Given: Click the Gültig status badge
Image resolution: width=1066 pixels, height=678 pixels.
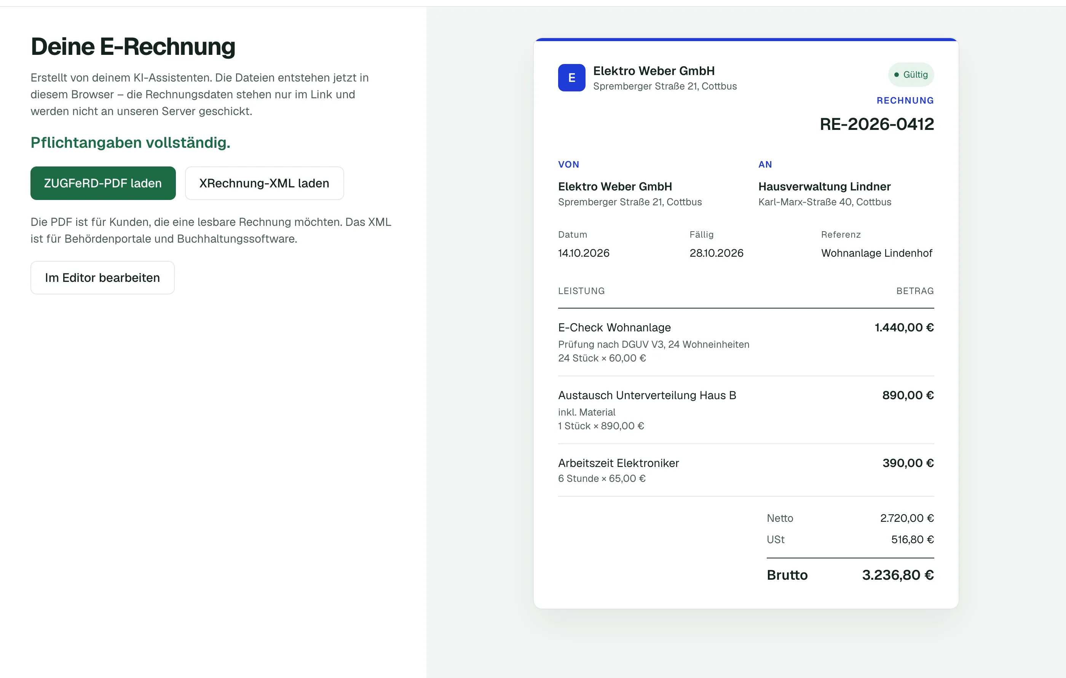Looking at the screenshot, I should [x=911, y=74].
